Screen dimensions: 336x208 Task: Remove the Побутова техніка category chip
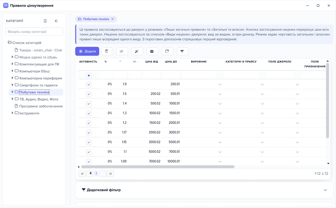(113, 19)
